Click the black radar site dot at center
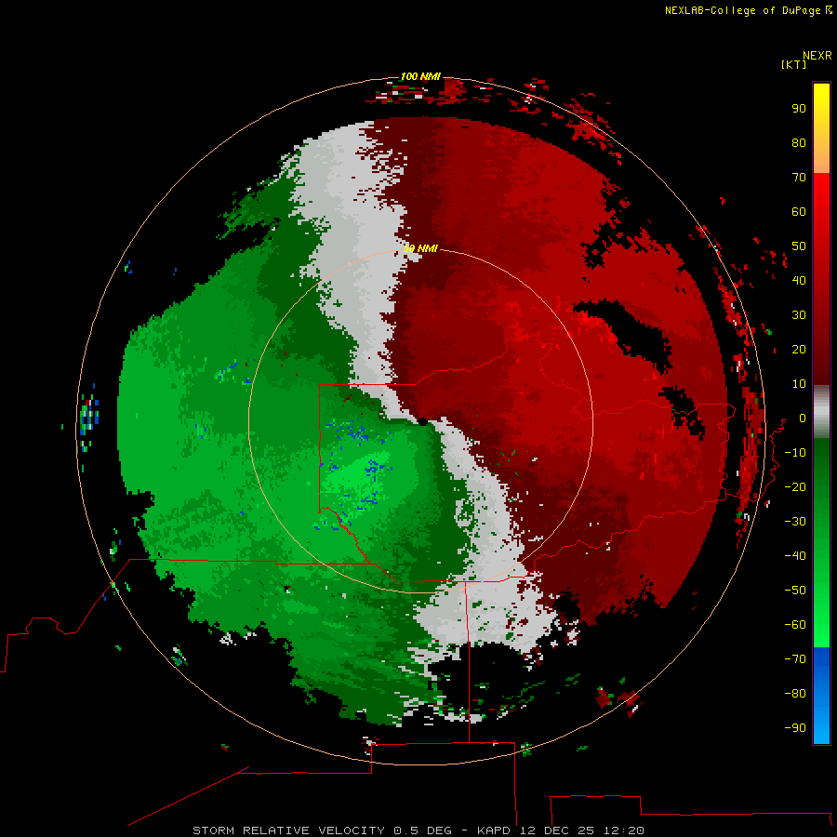The image size is (837, 837). 422,421
